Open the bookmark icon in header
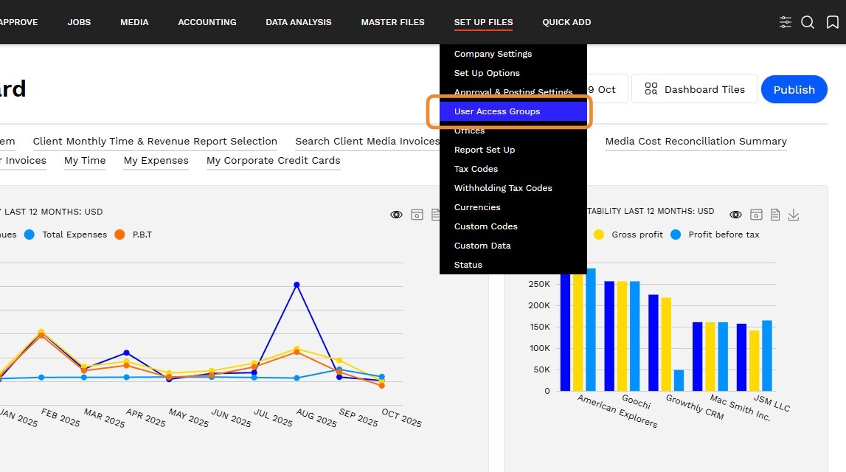Screen dimensions: 846x472 coord(832,22)
